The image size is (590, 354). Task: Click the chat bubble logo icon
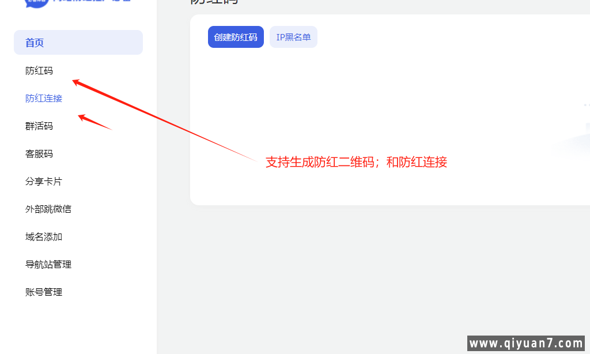tap(37, 2)
